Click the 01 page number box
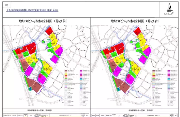Viewport: 180px width, 117px height. click(7, 5)
